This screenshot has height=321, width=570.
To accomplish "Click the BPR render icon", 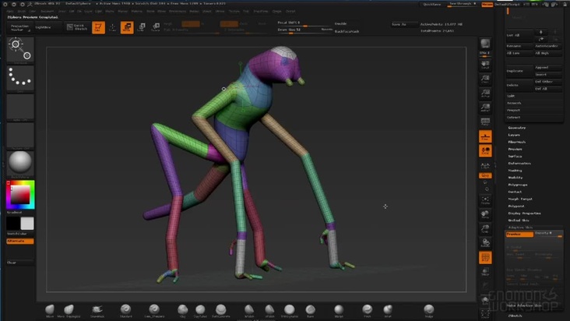I will 485,44.
